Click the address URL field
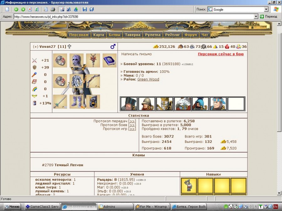 (134, 17)
